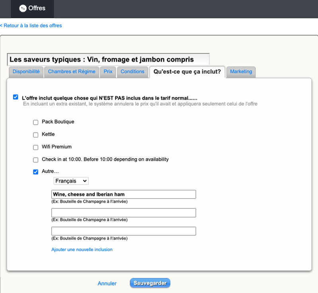Go to the Prix tab
Viewport: 318px width, 293px height.
pos(108,72)
